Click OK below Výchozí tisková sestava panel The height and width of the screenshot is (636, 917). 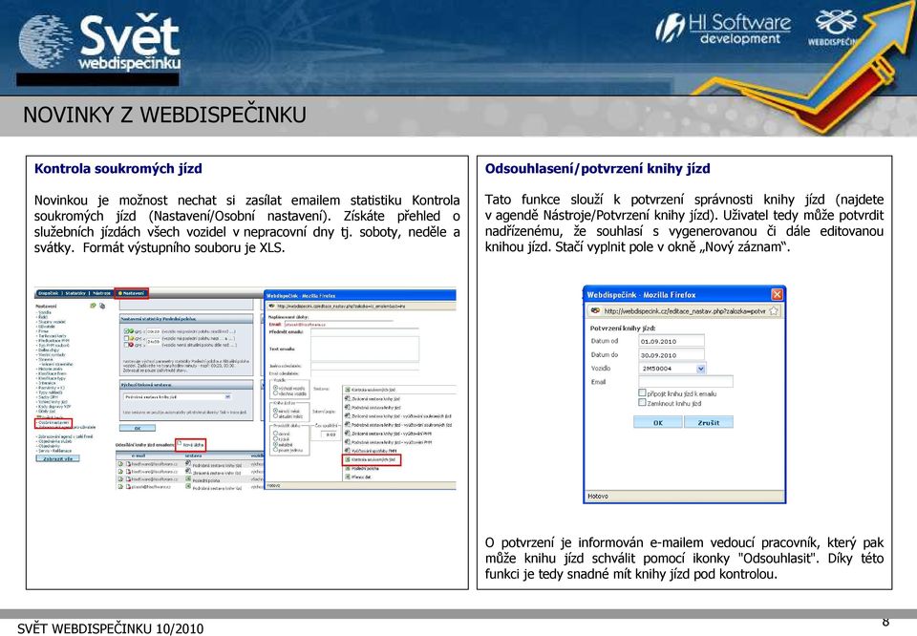coord(138,428)
